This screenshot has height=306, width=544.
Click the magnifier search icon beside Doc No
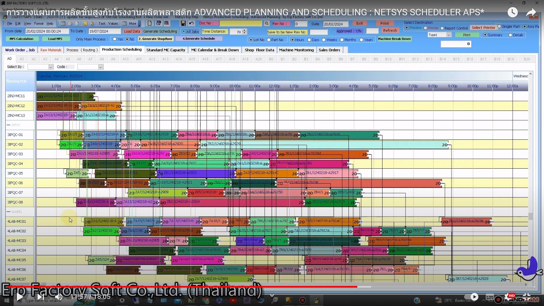[267, 23]
